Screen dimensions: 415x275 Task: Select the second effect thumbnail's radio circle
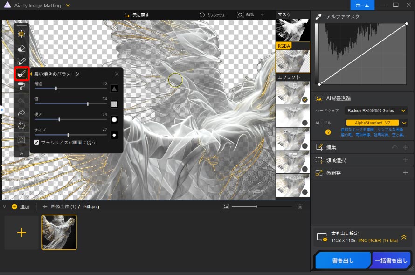[x=304, y=123]
